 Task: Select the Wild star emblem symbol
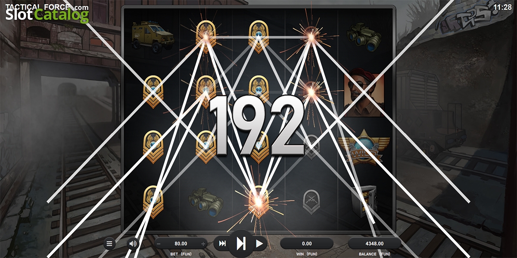364,147
